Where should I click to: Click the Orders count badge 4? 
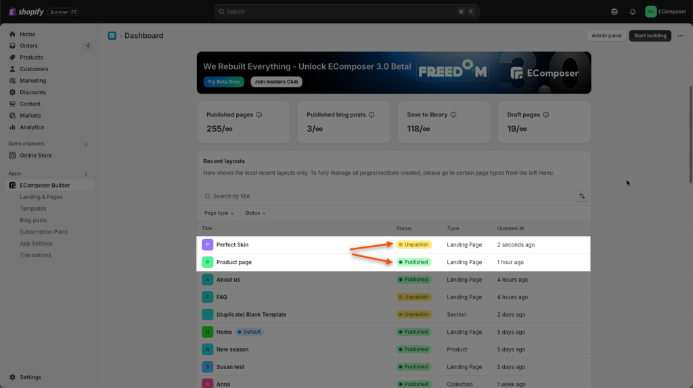[88, 45]
